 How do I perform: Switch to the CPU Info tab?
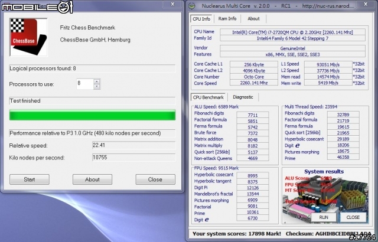coord(201,19)
